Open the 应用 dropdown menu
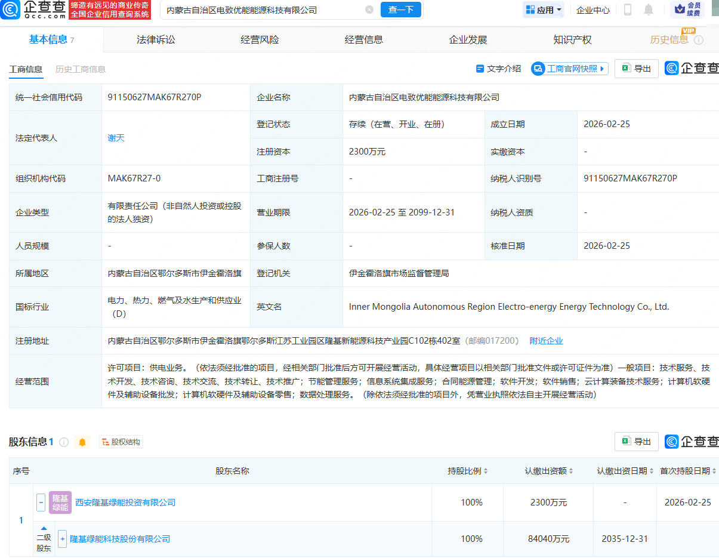Image resolution: width=719 pixels, height=558 pixels. [543, 10]
